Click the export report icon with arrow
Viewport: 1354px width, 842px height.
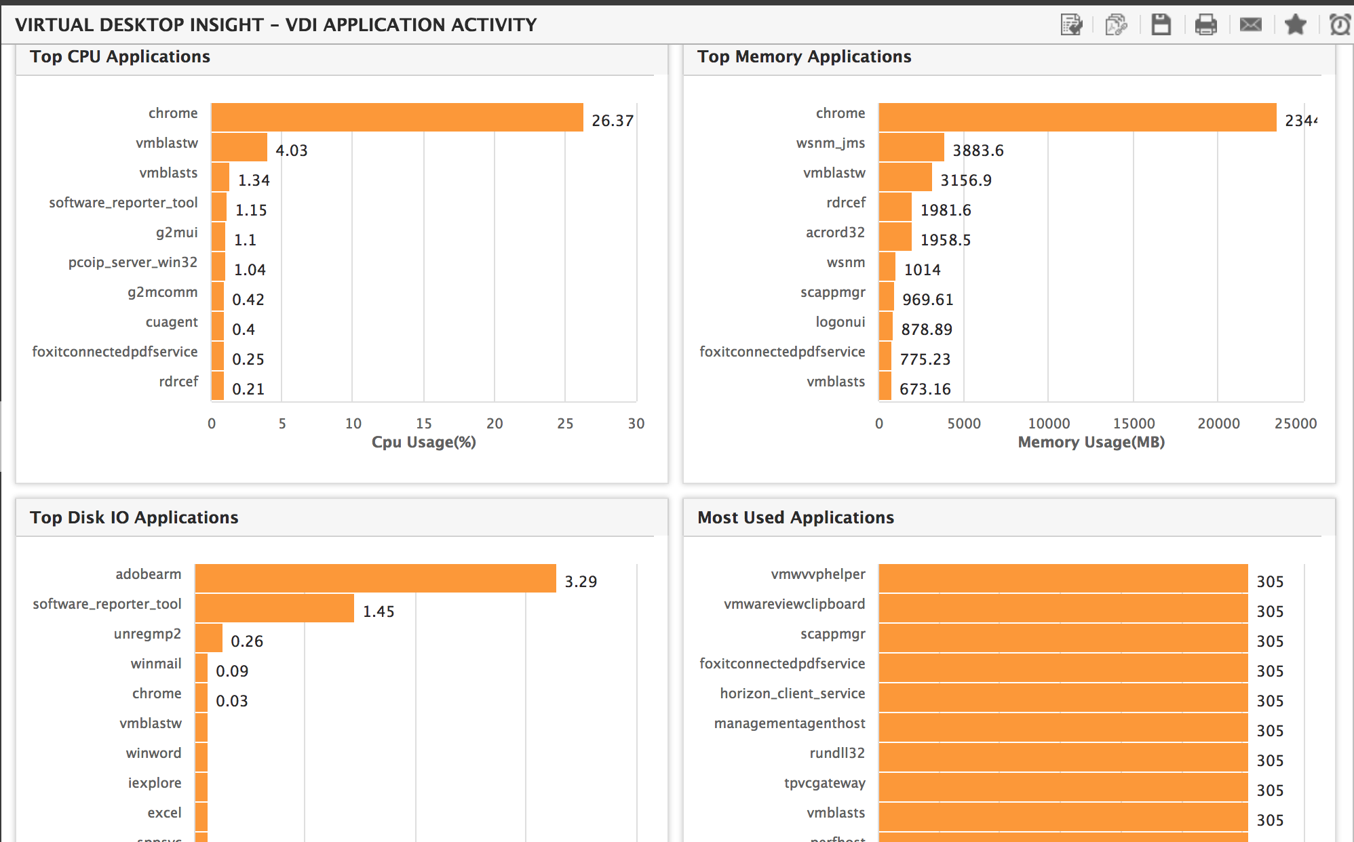(x=1071, y=25)
